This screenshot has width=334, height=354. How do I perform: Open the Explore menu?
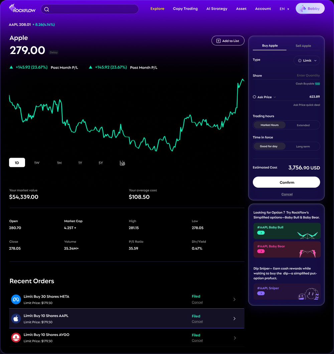[157, 9]
